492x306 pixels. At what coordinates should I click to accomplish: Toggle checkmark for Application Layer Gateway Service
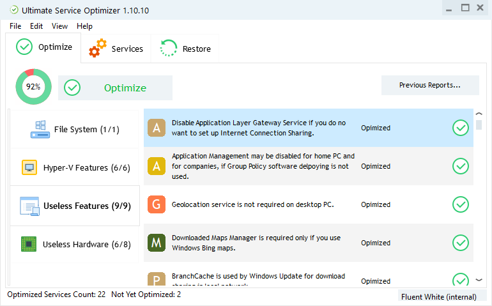point(460,128)
